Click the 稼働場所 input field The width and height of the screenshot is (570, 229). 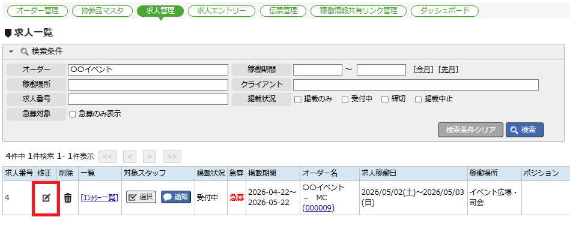[x=148, y=85]
